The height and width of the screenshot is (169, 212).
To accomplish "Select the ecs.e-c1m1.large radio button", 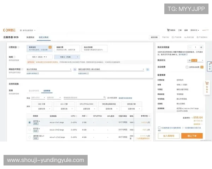I will point(29,123).
